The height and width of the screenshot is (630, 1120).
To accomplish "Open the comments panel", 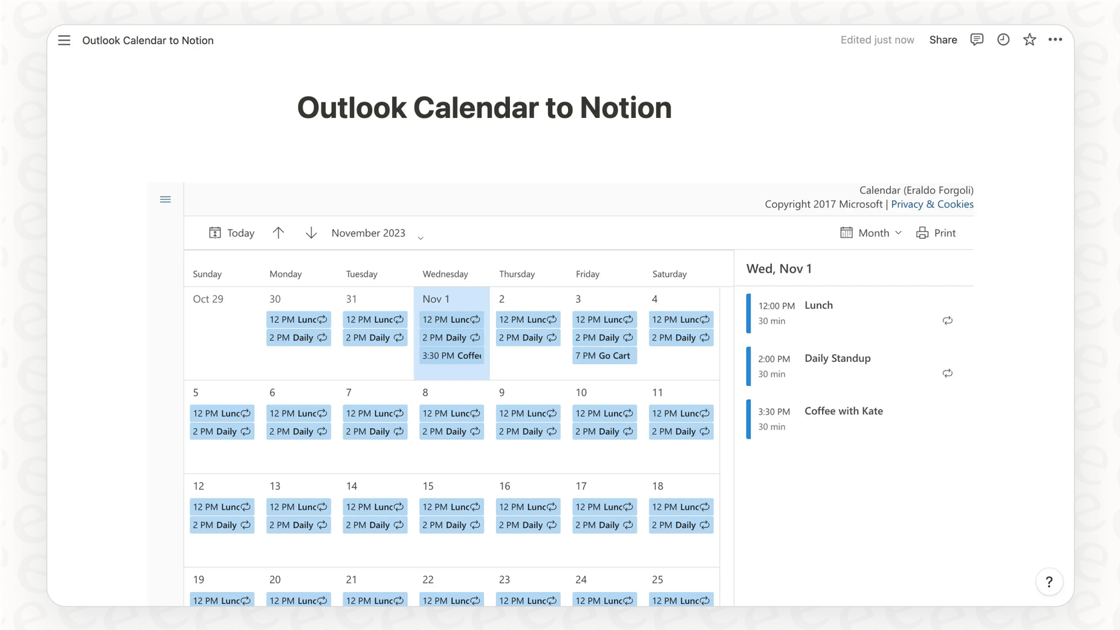I will 977,39.
